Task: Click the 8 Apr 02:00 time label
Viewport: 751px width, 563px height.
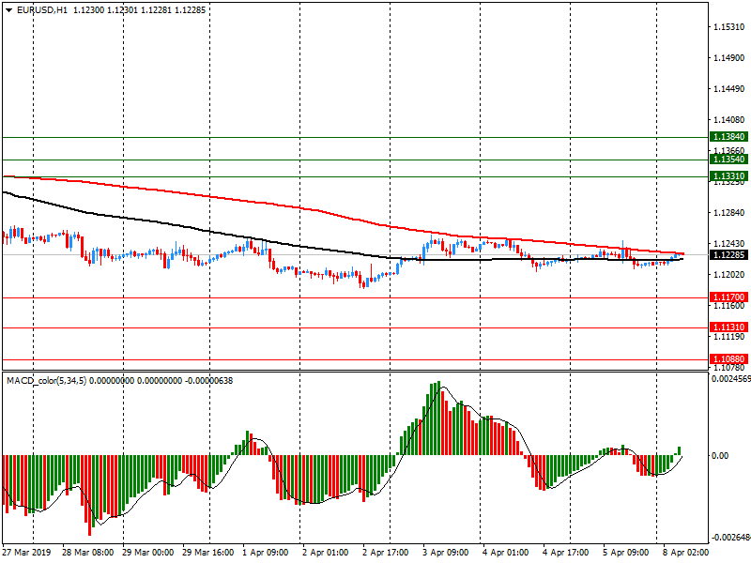Action: [x=684, y=553]
